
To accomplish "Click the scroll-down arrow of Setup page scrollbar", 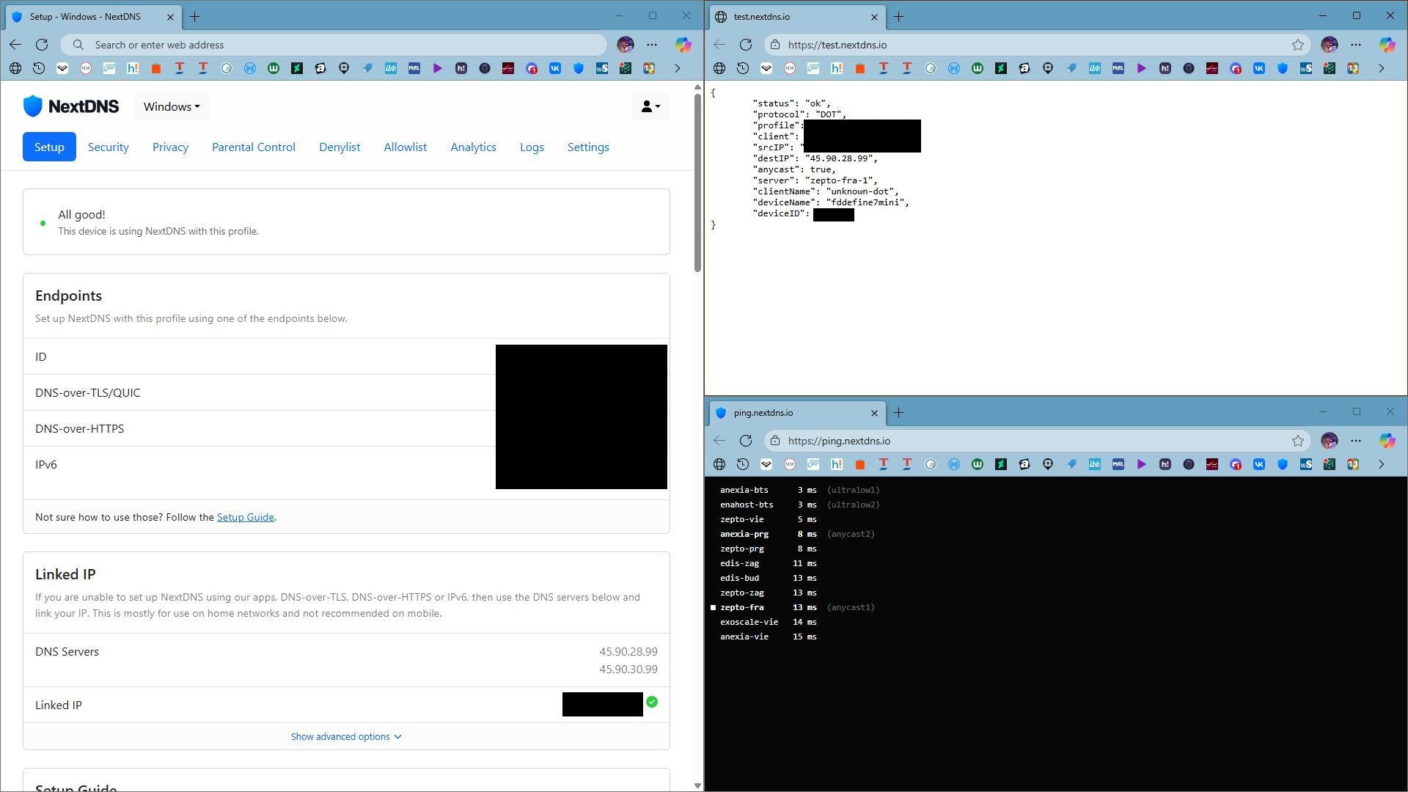I will tap(697, 785).
